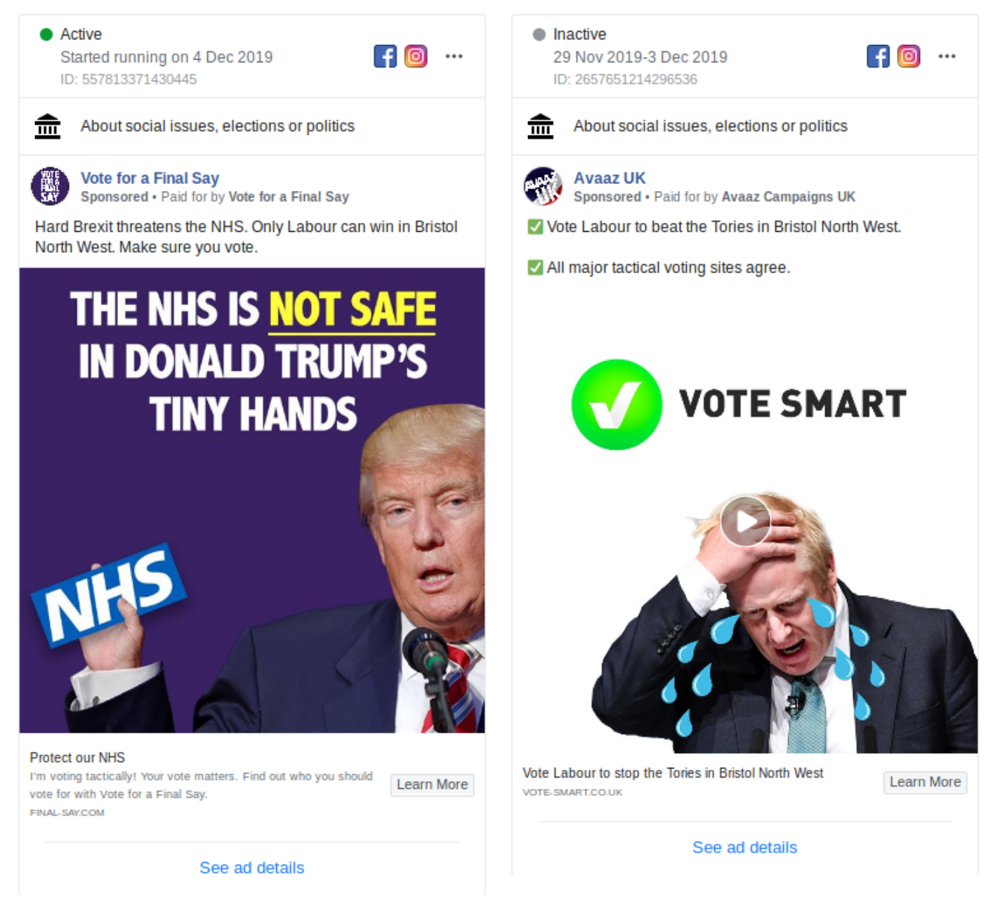Click the Instagram icon on the inactive Avaaz ad
The image size is (1000, 909).
coord(909,56)
